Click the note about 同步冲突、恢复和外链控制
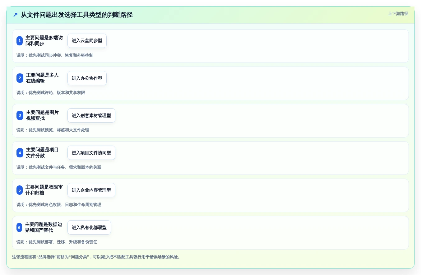 tap(55, 55)
